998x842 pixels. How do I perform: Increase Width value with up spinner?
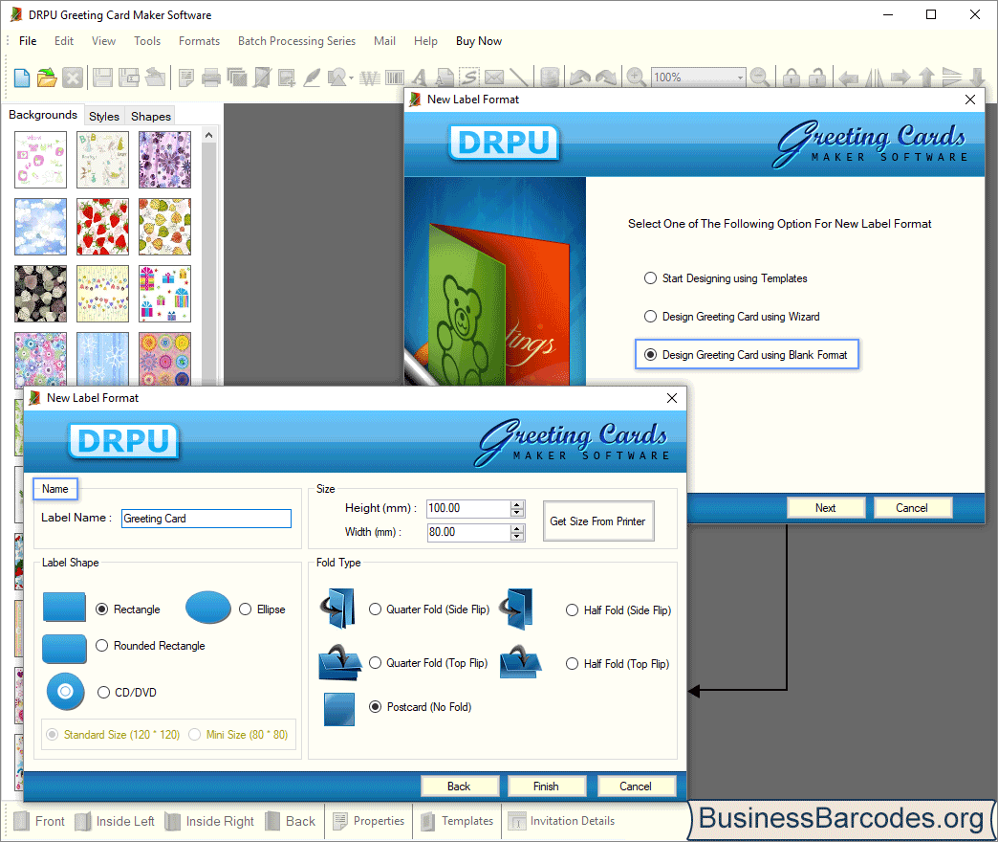(x=517, y=528)
